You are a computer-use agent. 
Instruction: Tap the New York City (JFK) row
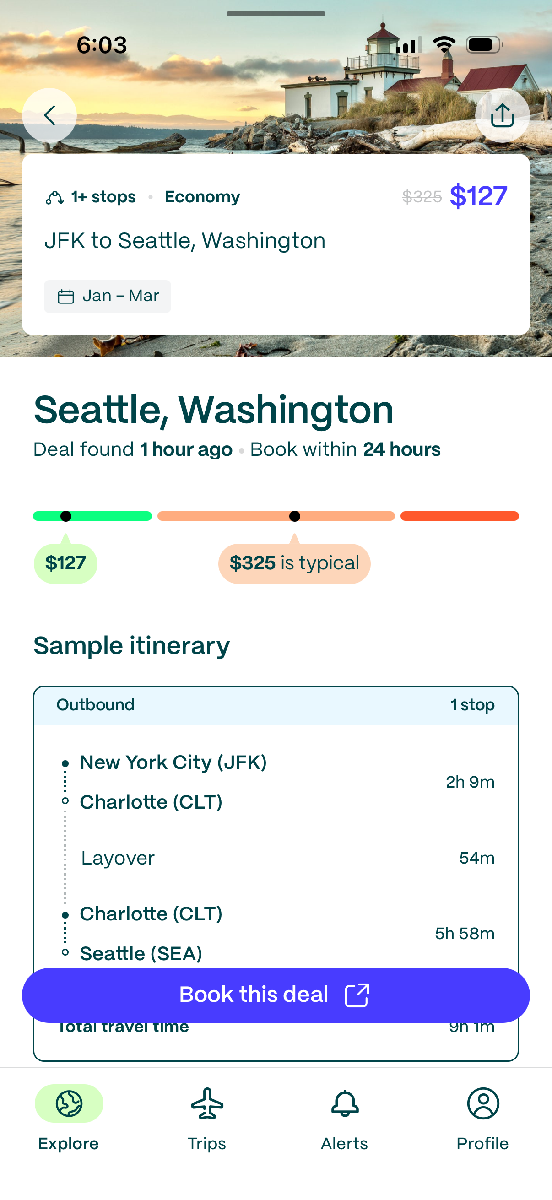tap(173, 762)
